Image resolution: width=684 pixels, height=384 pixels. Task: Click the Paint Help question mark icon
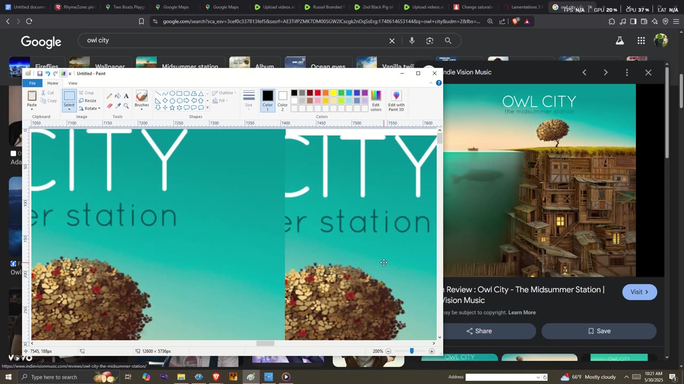[439, 83]
